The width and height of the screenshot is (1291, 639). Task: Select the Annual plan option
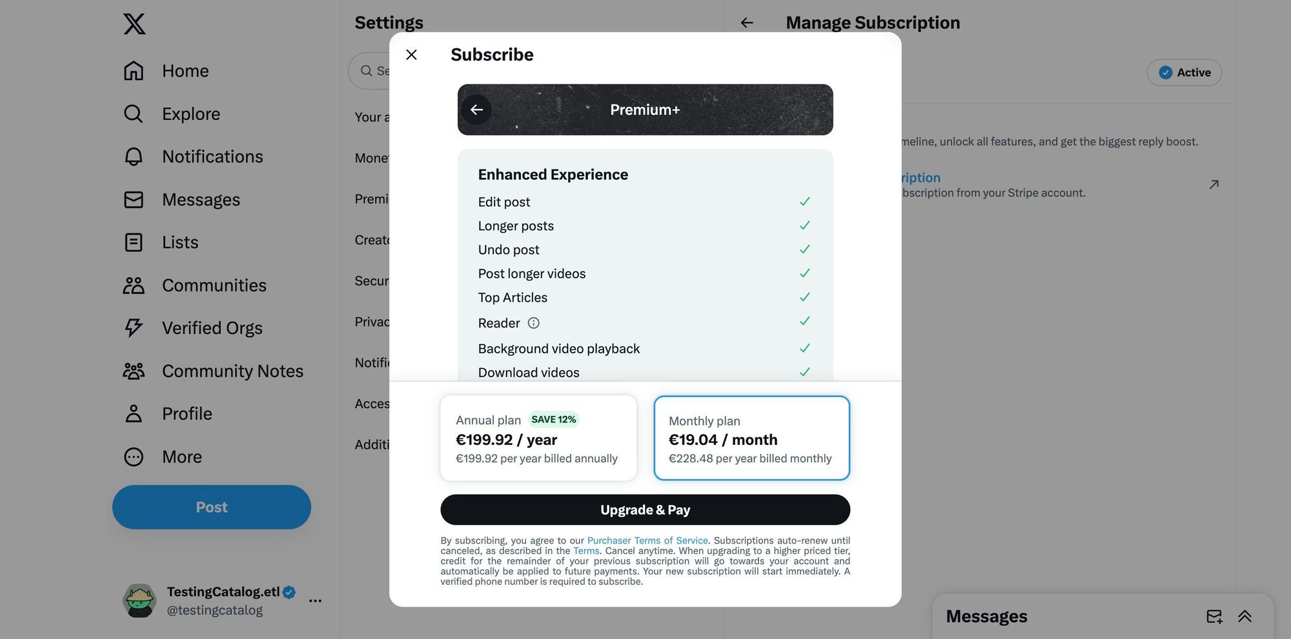[538, 438]
